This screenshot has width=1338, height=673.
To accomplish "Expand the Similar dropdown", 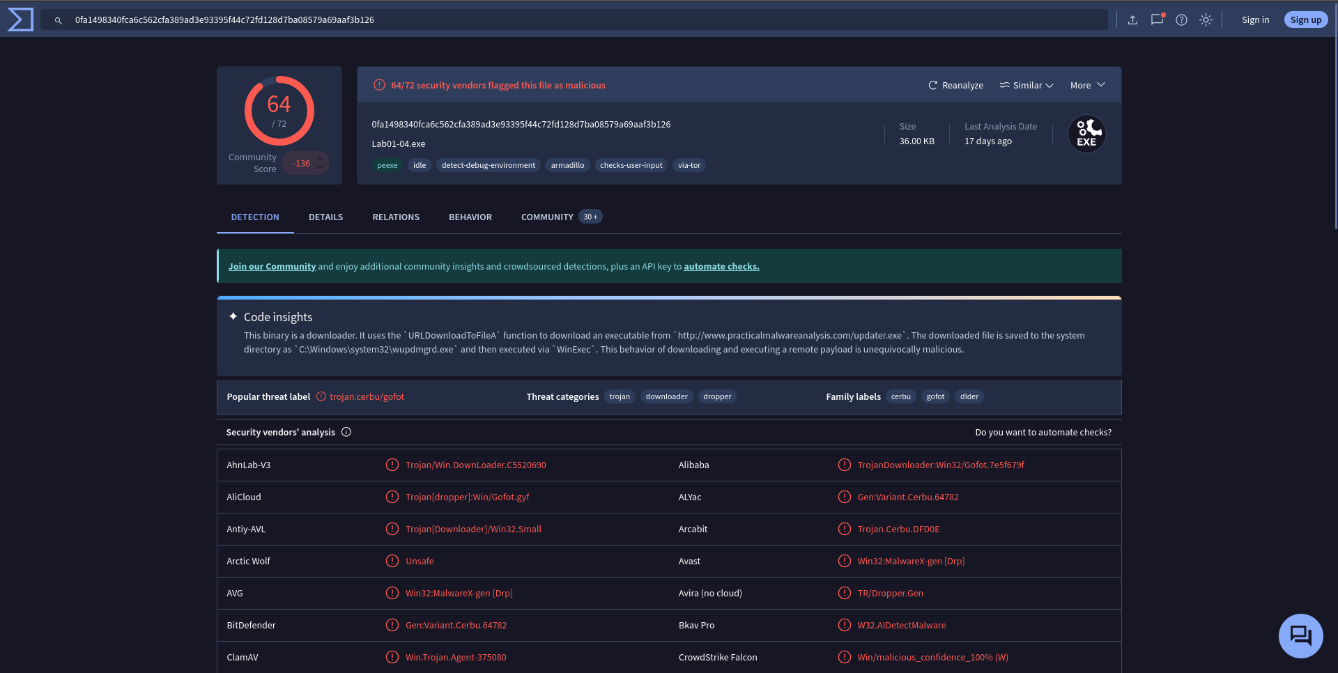I will click(x=1026, y=85).
